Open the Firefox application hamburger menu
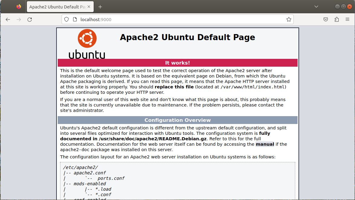The height and width of the screenshot is (200, 355). point(347,20)
